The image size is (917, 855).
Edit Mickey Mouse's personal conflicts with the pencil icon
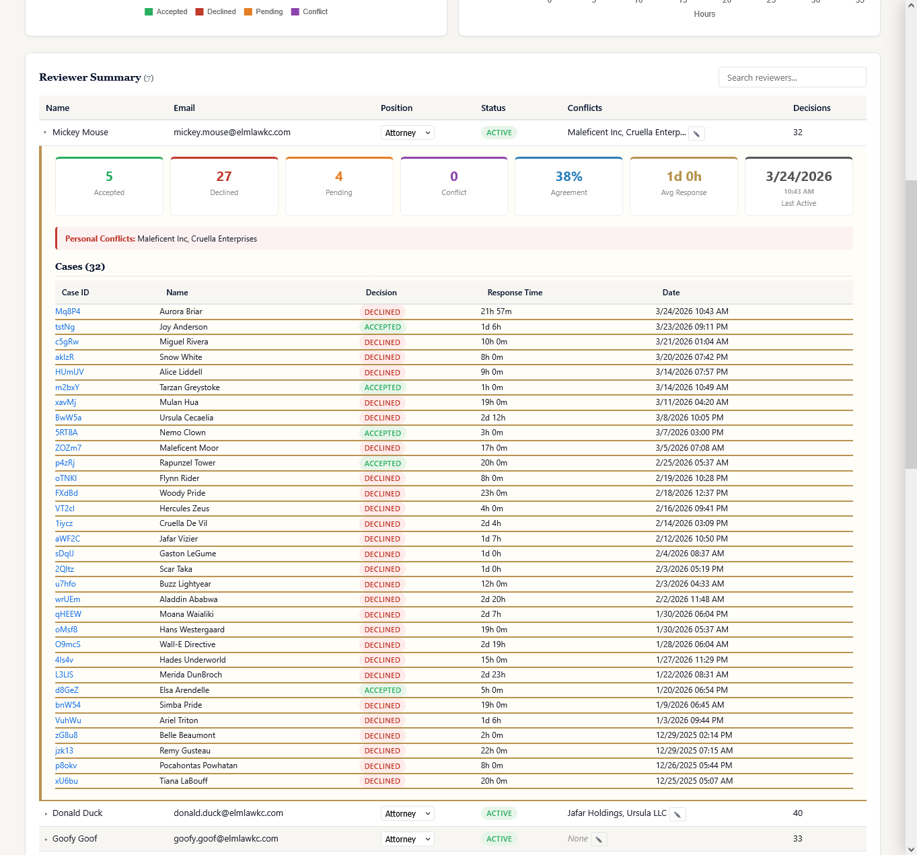696,133
